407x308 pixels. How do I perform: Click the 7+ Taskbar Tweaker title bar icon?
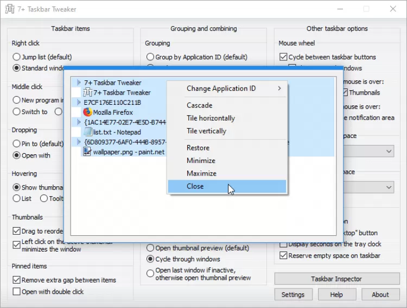point(10,9)
